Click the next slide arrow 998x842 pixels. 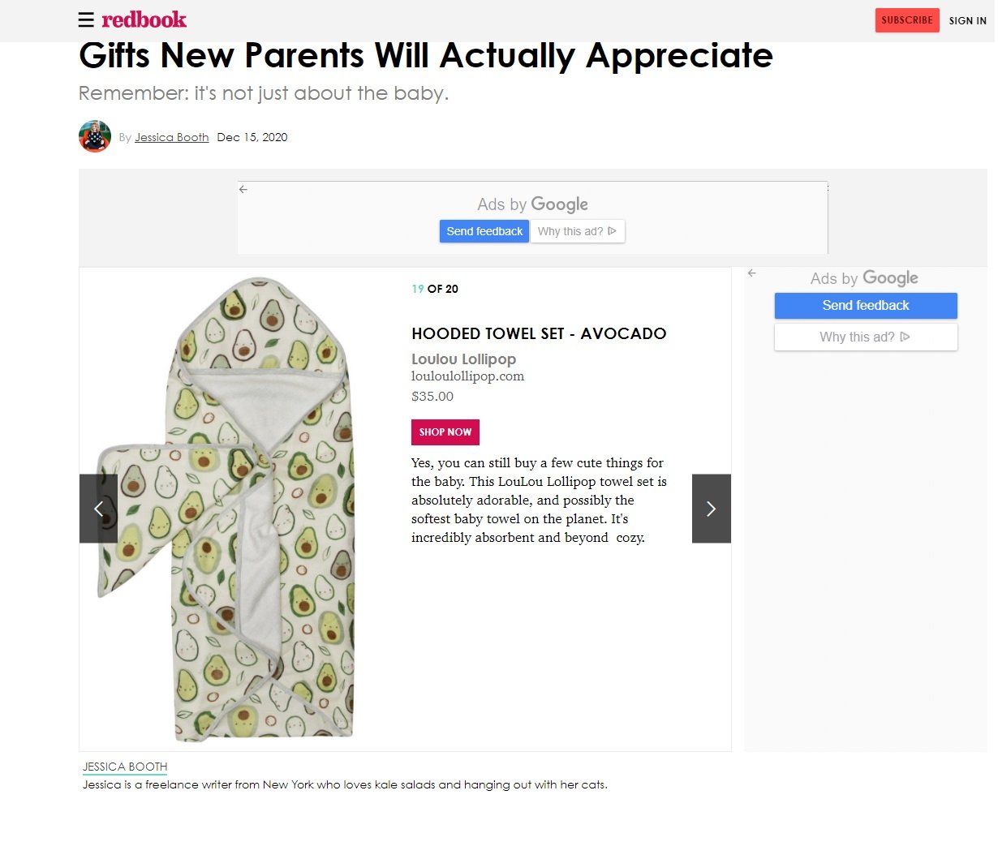[711, 509]
